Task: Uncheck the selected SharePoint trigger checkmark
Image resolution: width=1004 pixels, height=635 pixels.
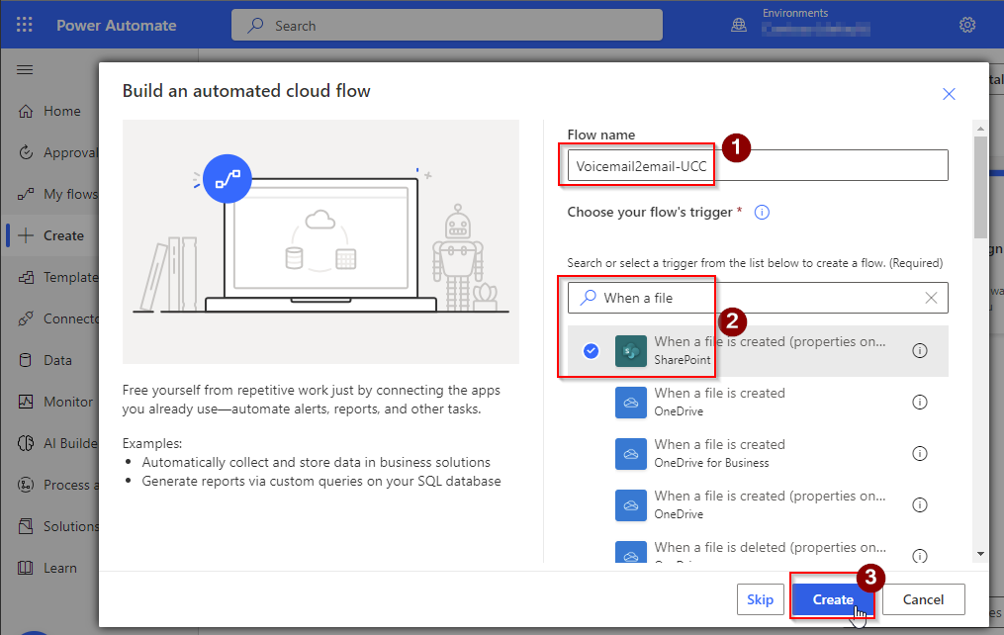Action: (x=591, y=351)
